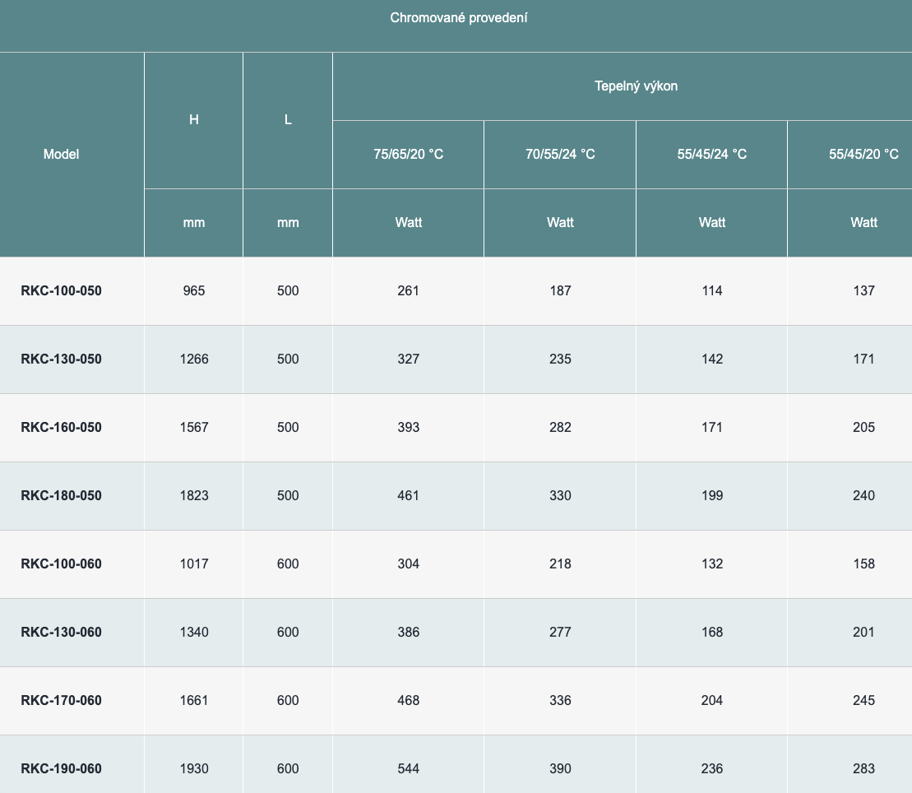Screen dimensions: 912x793
Task: Select the 'H' column header
Action: point(193,119)
